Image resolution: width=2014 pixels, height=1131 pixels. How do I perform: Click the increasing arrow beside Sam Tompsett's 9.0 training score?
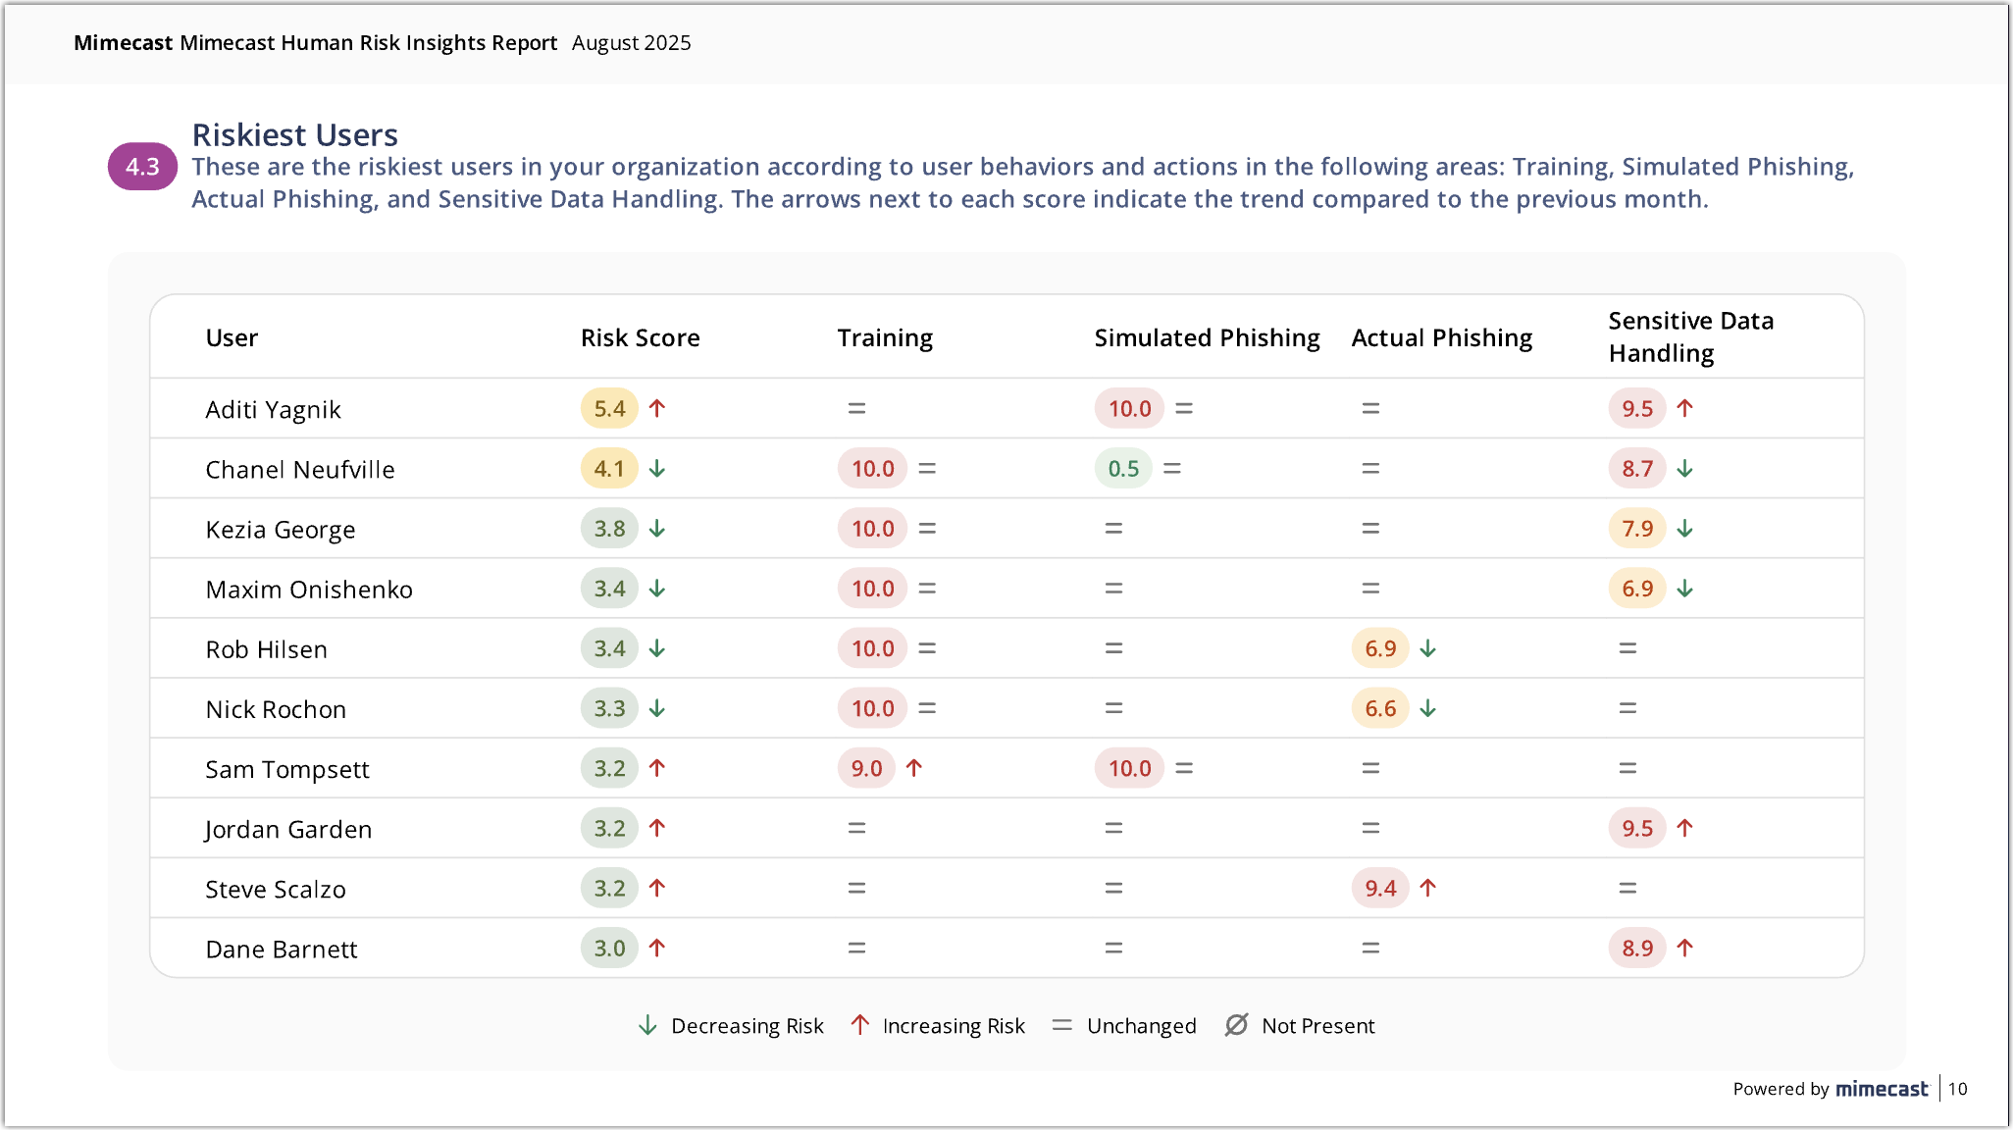[914, 768]
